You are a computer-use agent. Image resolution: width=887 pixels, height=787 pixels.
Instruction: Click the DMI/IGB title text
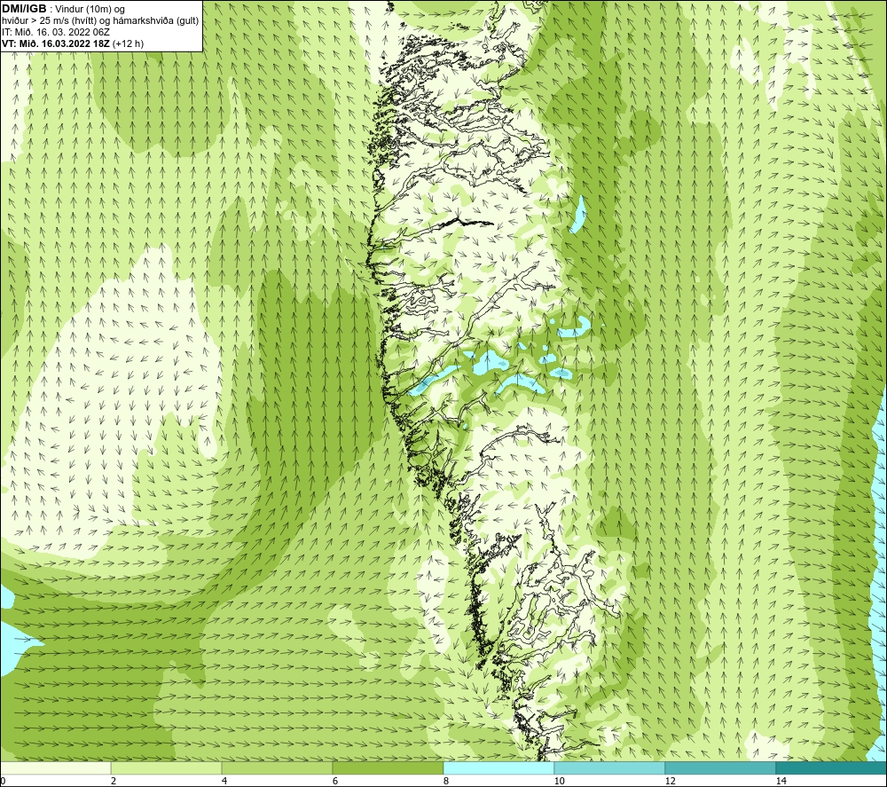[x=24, y=9]
